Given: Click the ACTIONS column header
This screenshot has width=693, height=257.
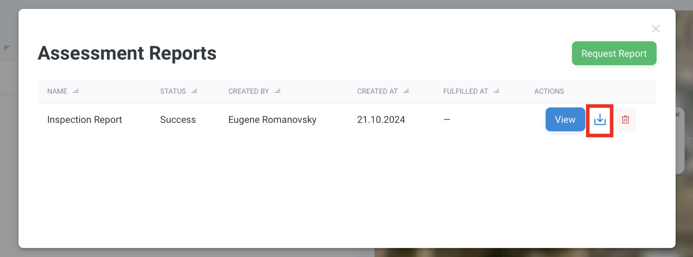Looking at the screenshot, I should pyautogui.click(x=549, y=91).
